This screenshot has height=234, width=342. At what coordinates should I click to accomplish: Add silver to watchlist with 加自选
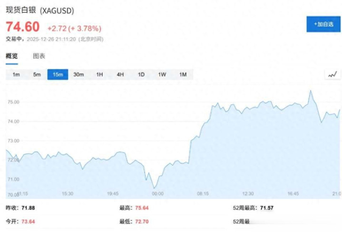coord(323,24)
